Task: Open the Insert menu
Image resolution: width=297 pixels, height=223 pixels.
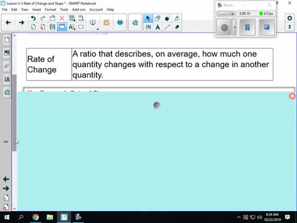Action: pos(37,9)
